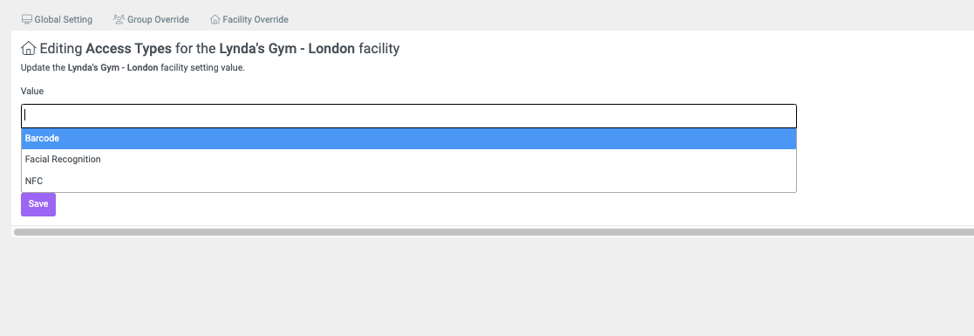
Task: Open the Group Override tab
Action: pyautogui.click(x=151, y=19)
